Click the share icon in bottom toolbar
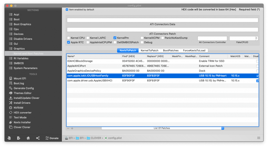Screen dimensions: 268x147 coord(38,138)
